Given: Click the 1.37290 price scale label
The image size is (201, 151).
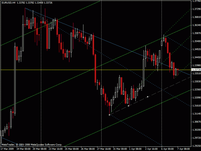Looking at the screenshot, I should tap(196, 9).
